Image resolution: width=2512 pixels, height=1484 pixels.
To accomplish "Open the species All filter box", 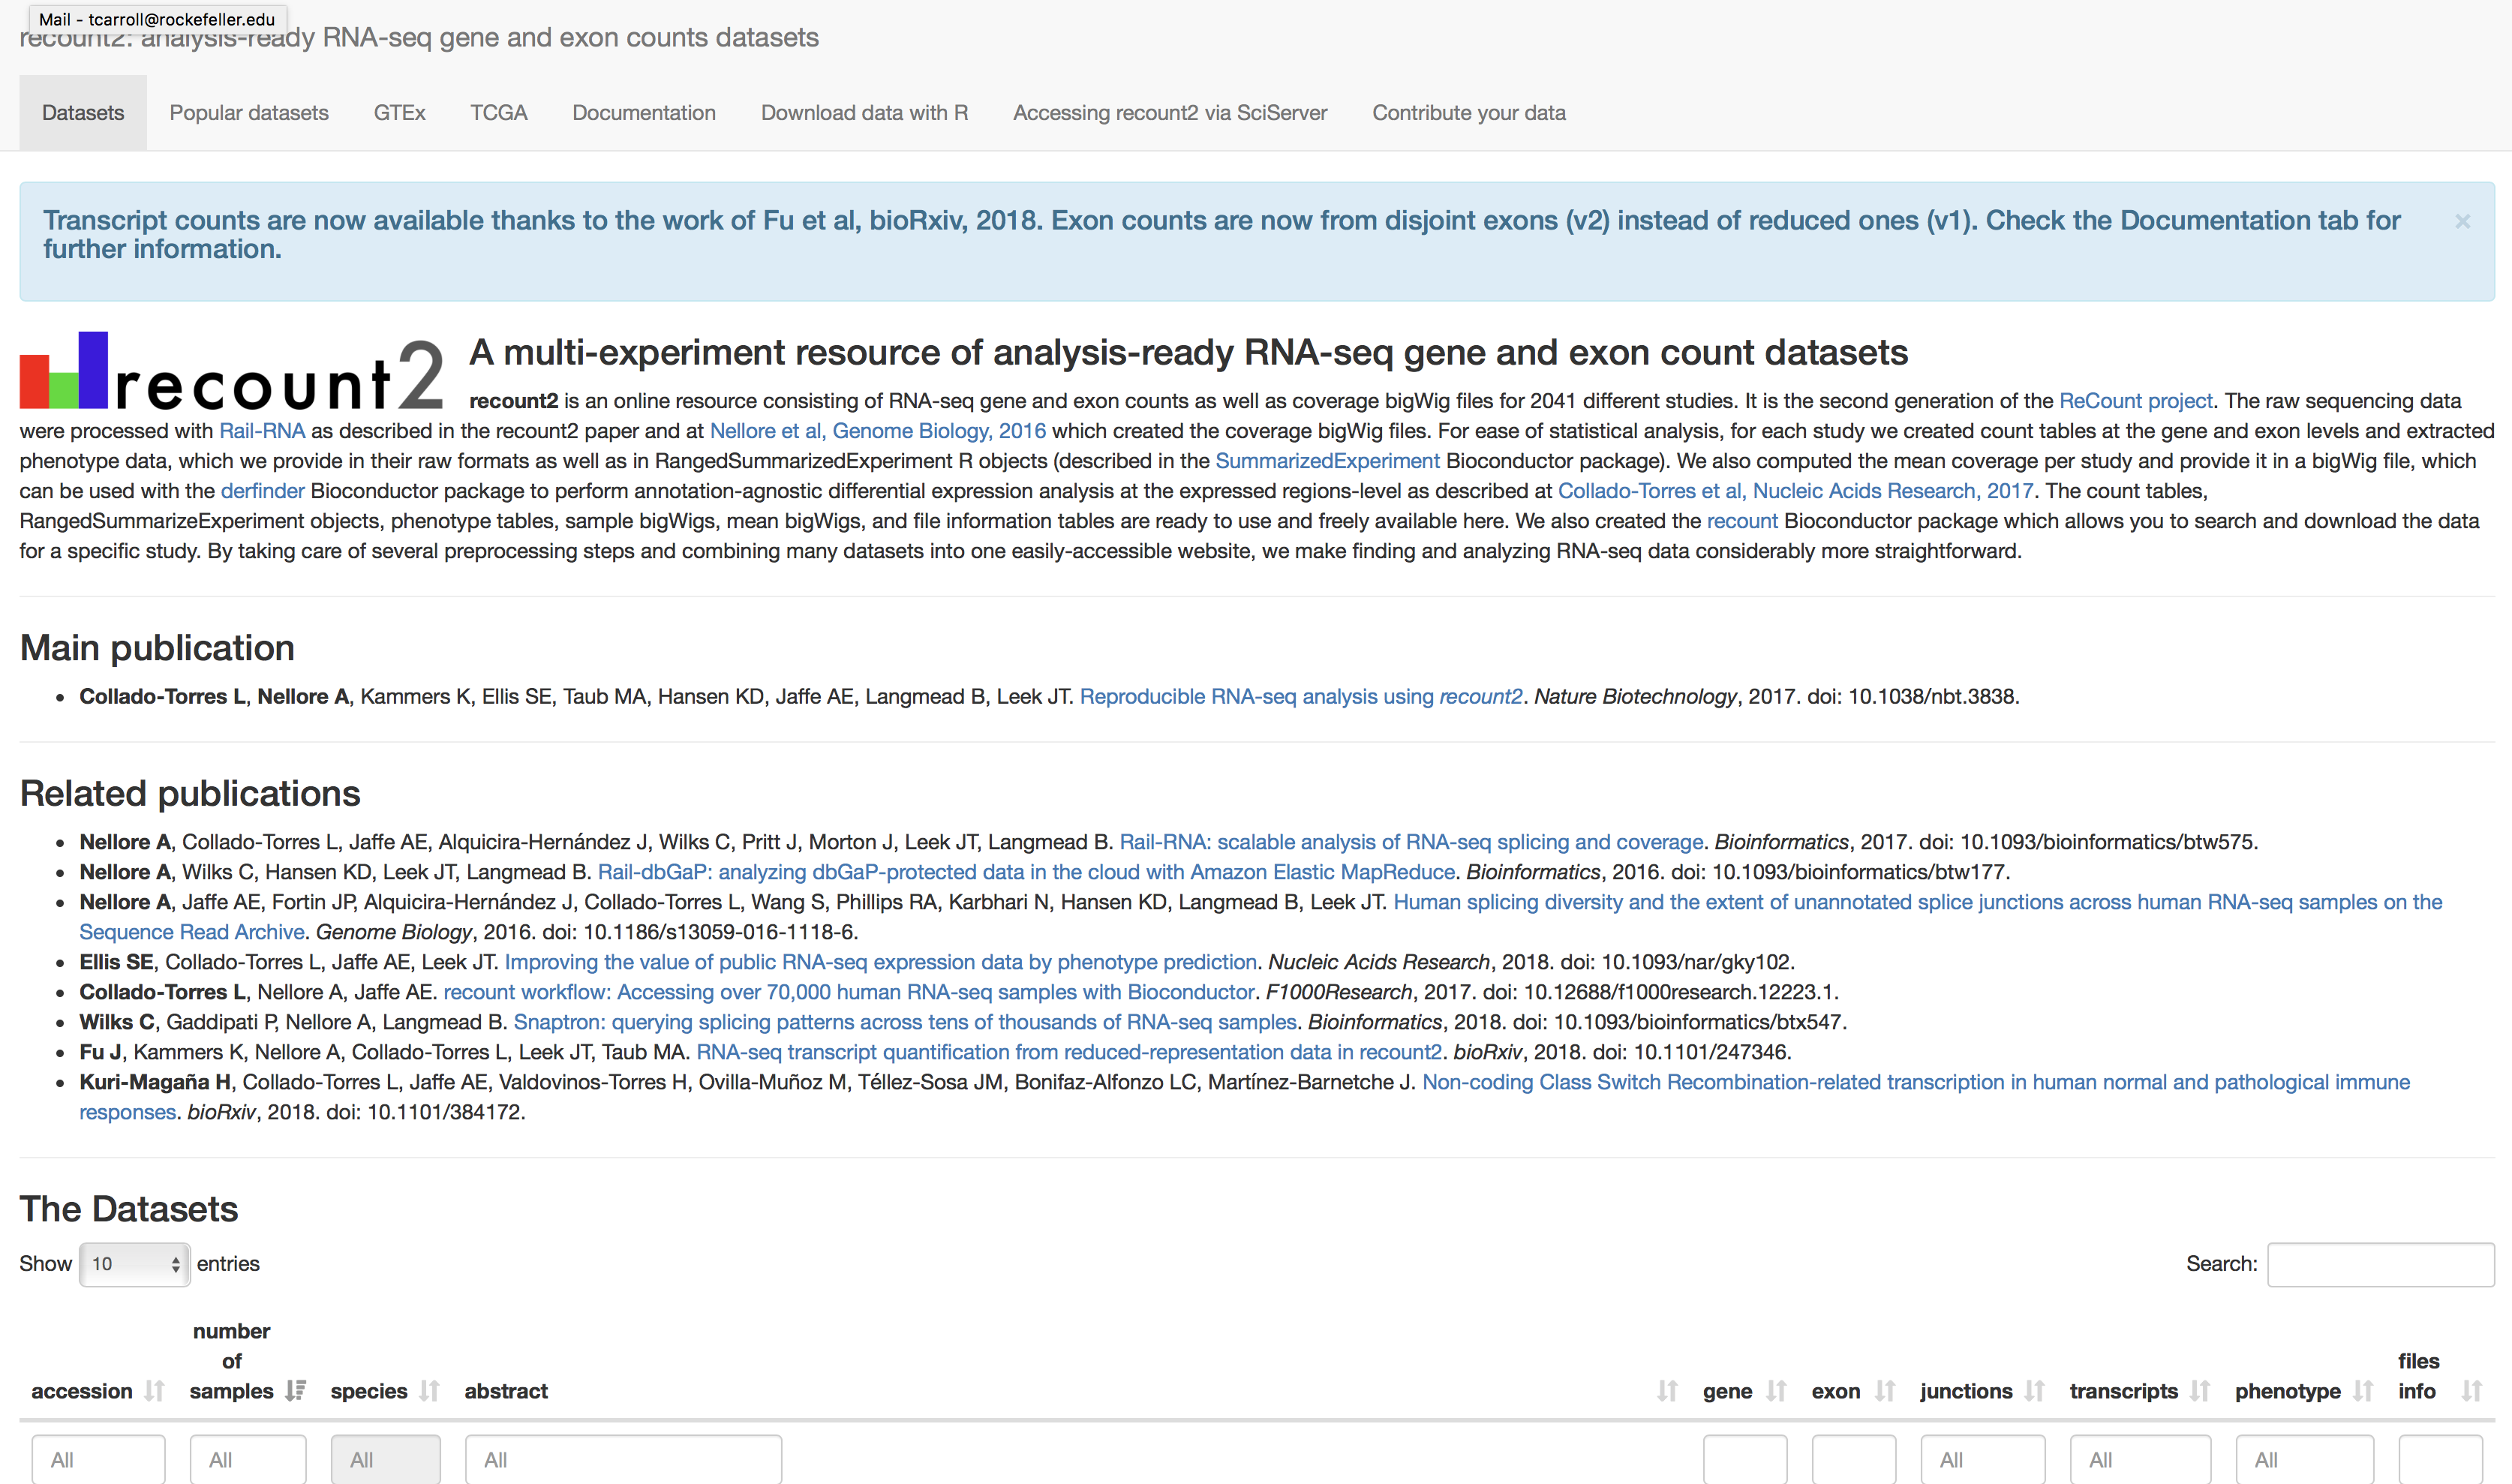I will pos(386,1460).
